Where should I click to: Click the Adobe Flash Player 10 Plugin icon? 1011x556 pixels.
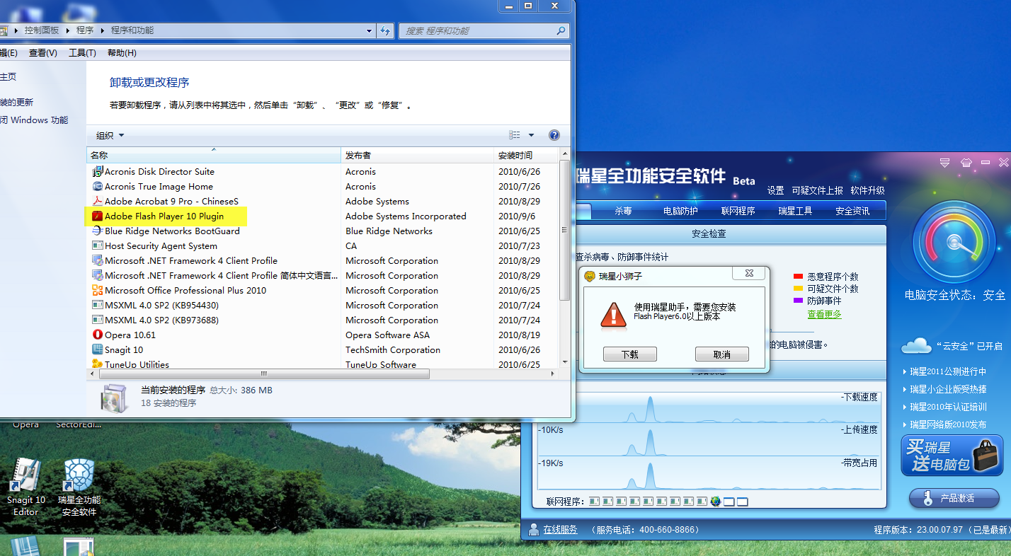pos(98,216)
